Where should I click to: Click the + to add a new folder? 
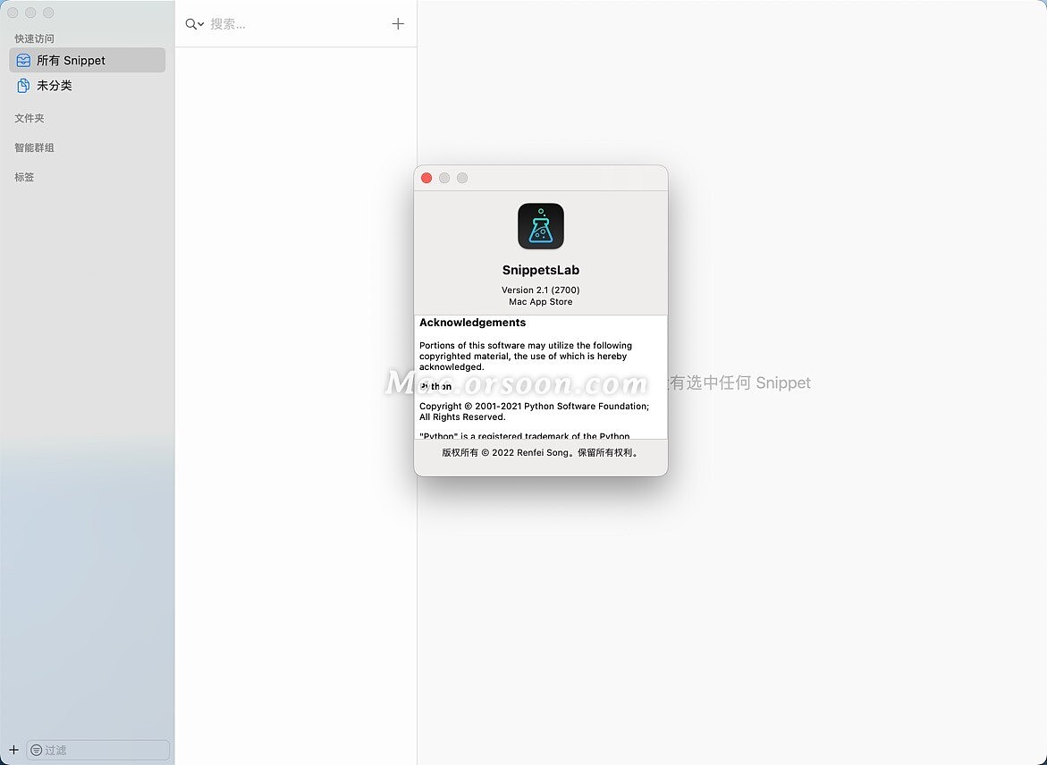tap(13, 750)
